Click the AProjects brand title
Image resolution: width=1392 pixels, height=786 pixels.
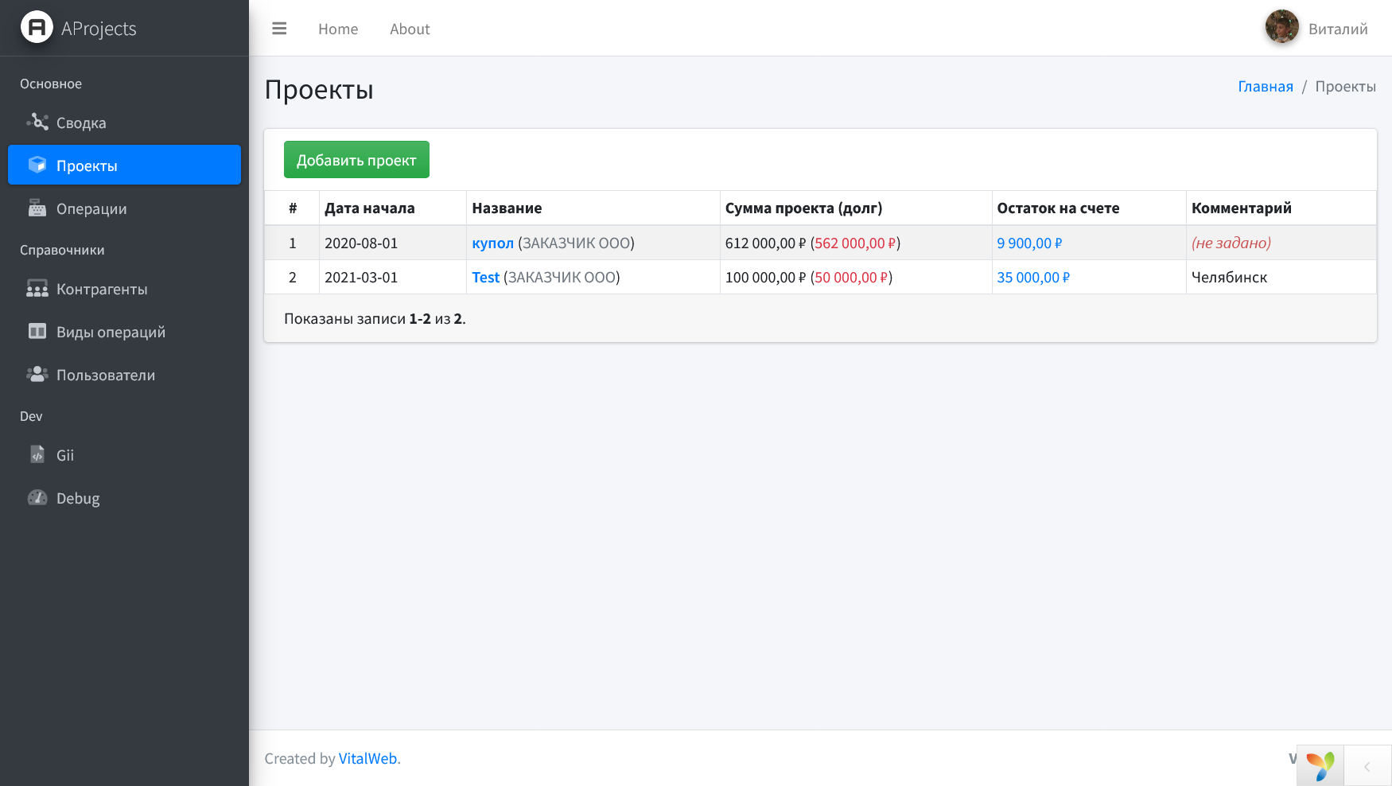pyautogui.click(x=99, y=29)
